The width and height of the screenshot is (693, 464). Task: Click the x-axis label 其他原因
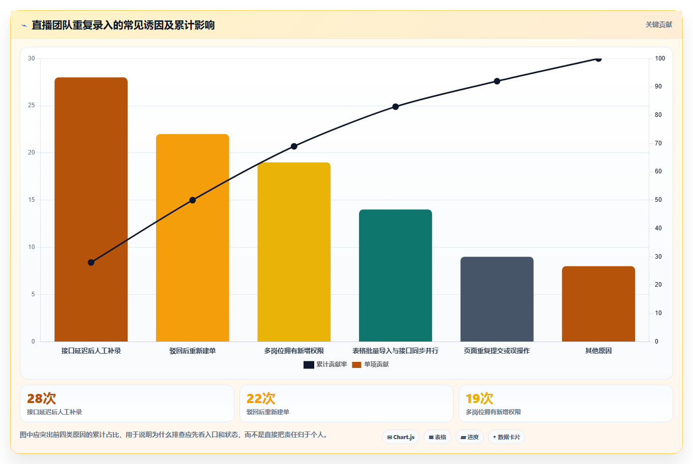(598, 351)
